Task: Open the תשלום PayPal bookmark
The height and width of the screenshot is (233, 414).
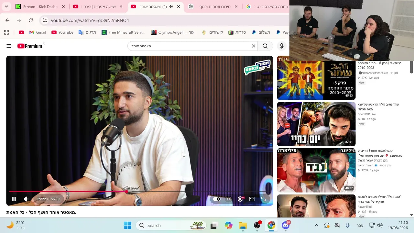Action: click(x=261, y=32)
